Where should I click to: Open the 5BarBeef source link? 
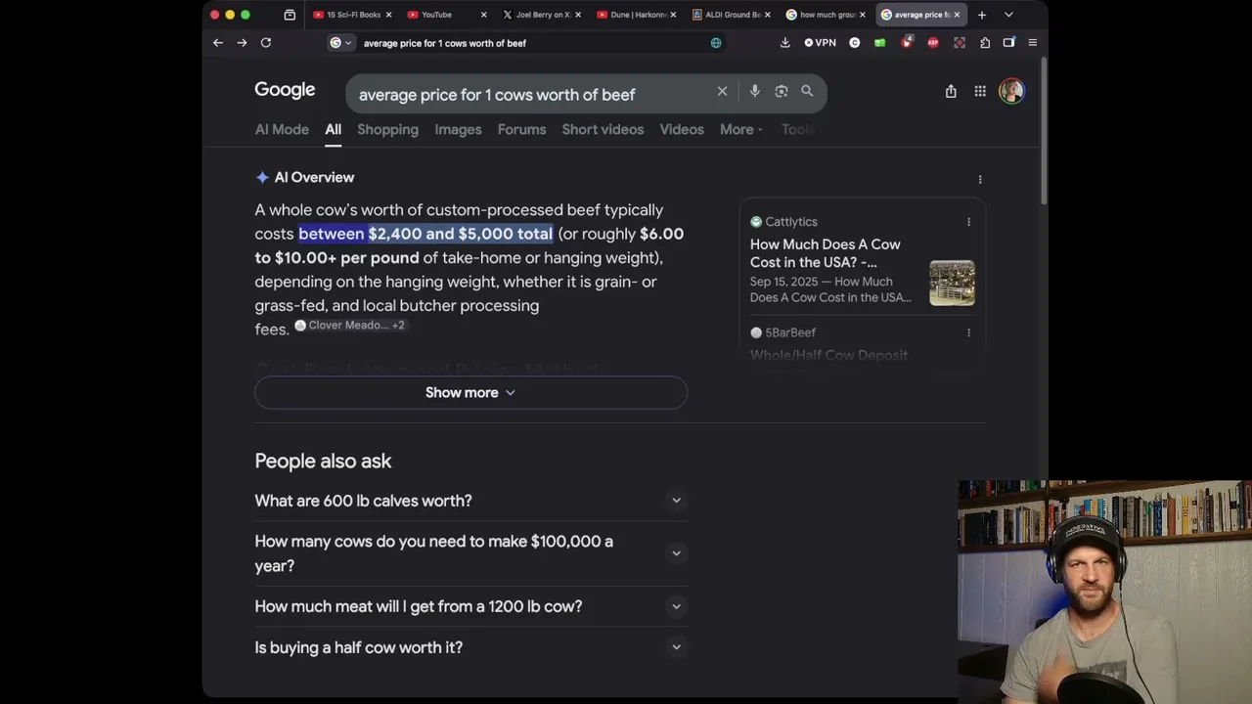click(x=828, y=355)
